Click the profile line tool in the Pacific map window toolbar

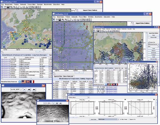point(72,20)
